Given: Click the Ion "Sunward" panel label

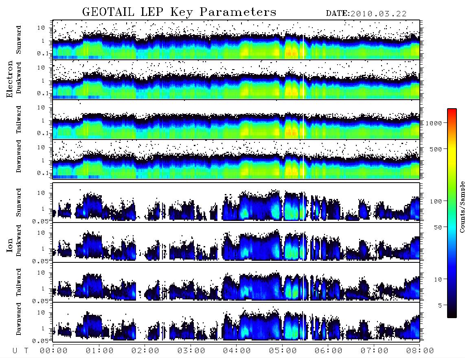Looking at the screenshot, I should pos(19,202).
